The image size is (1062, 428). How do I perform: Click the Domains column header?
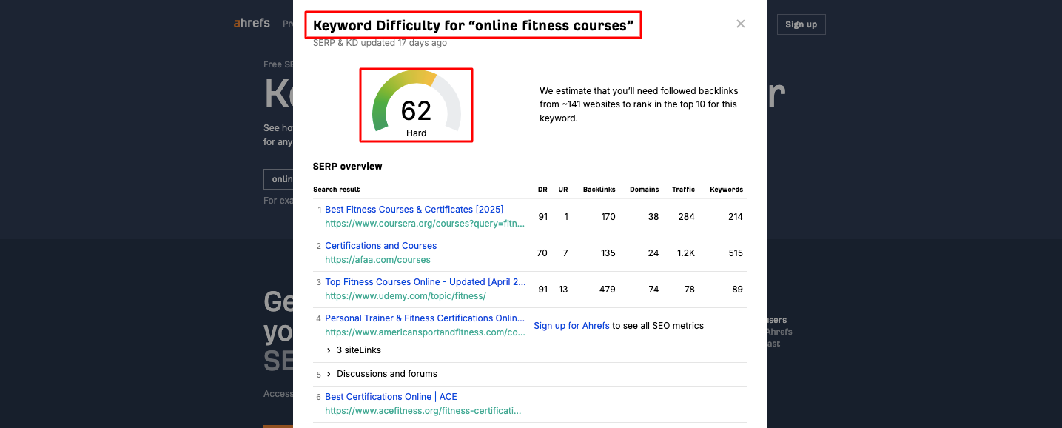pos(644,190)
